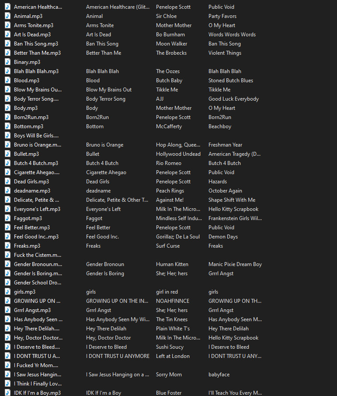Select the artist cell girl in red
The image size is (337, 396).
pos(167,292)
